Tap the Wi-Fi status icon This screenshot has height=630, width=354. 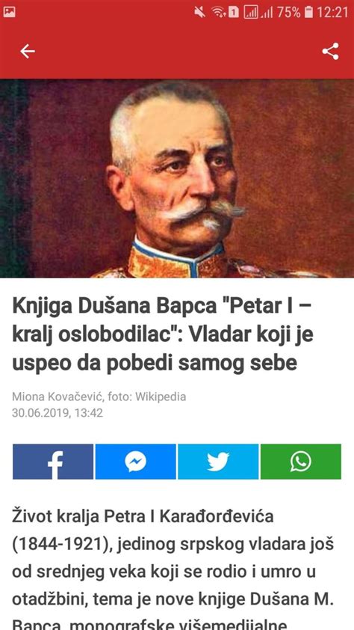219,13
